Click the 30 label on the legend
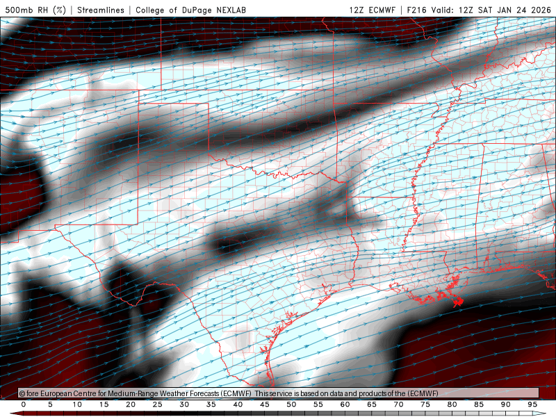The image size is (556, 417). tap(184, 404)
